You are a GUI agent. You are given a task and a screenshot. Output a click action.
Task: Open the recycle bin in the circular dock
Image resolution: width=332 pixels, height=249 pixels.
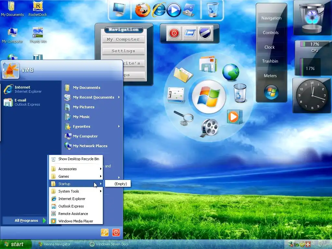pos(240,93)
